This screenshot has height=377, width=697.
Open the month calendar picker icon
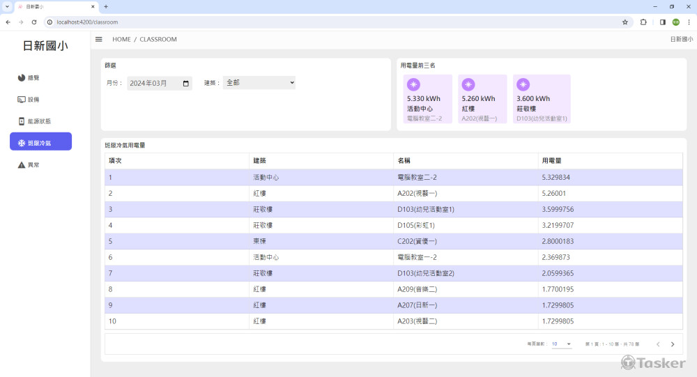coord(185,84)
